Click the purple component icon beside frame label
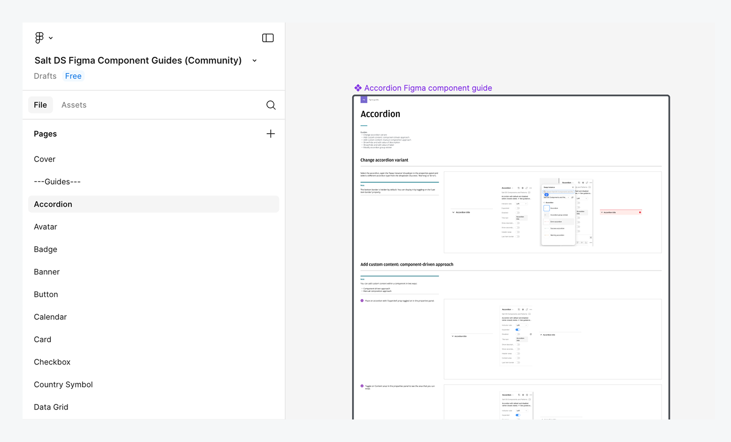Viewport: 731px width, 442px height. [358, 88]
